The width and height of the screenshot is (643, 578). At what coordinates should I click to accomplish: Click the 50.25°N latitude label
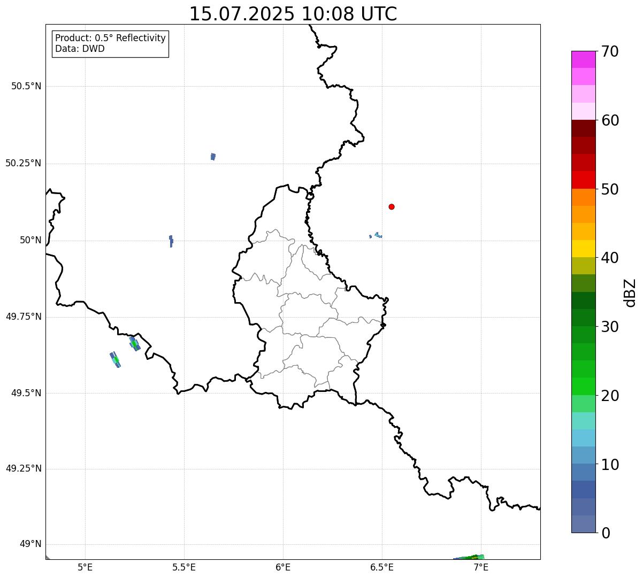pyautogui.click(x=23, y=163)
